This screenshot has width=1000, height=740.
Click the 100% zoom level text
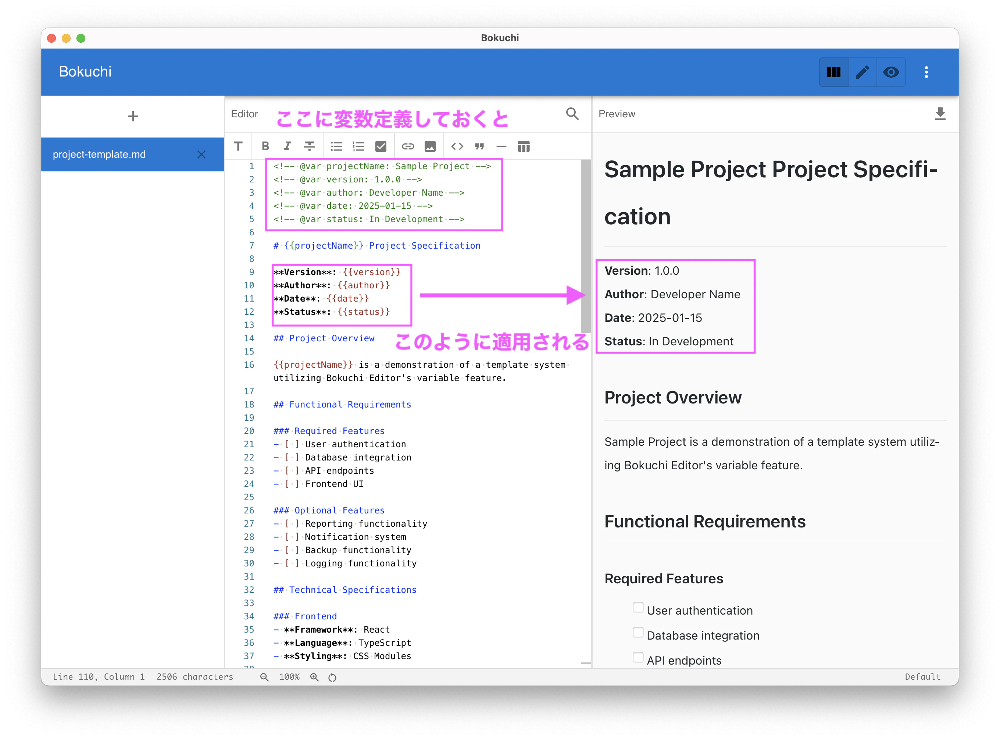pyautogui.click(x=289, y=677)
